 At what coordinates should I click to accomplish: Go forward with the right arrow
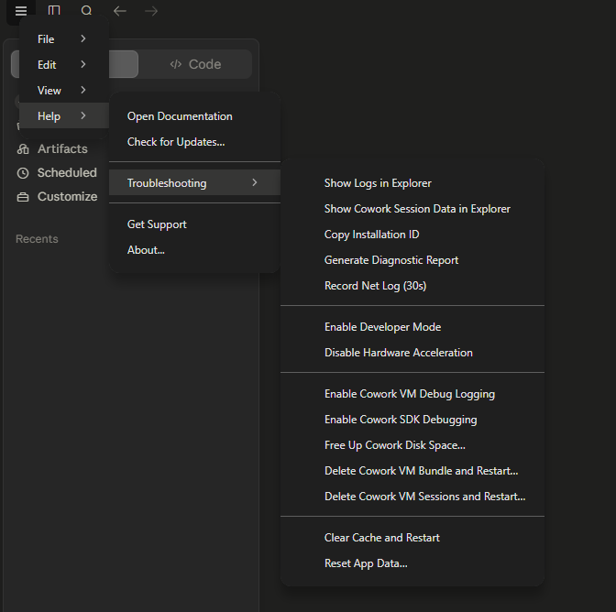pyautogui.click(x=151, y=11)
